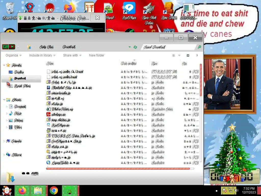Click the File Explorer taskbar button

pos(38,190)
